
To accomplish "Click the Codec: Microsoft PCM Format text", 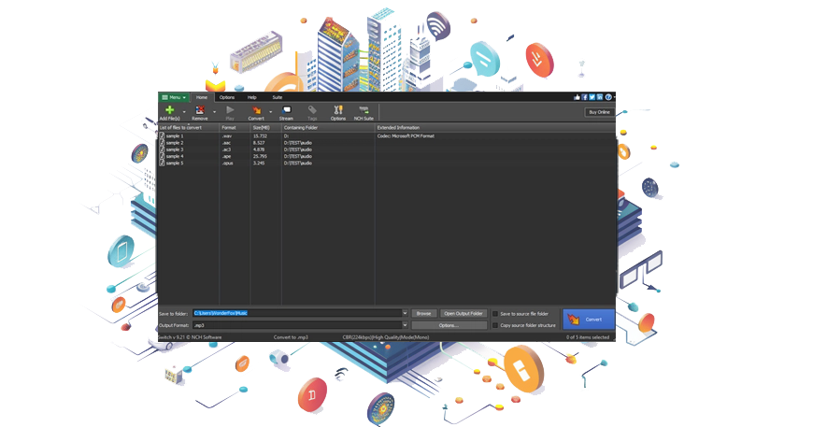I will 406,135.
